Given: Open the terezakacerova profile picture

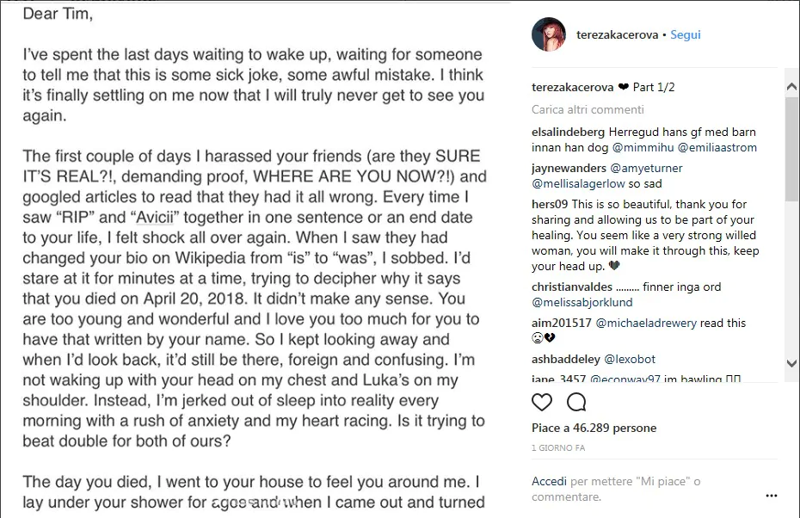Looking at the screenshot, I should click(x=549, y=34).
